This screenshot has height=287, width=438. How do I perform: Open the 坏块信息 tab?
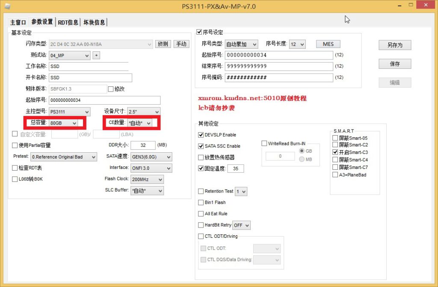94,22
